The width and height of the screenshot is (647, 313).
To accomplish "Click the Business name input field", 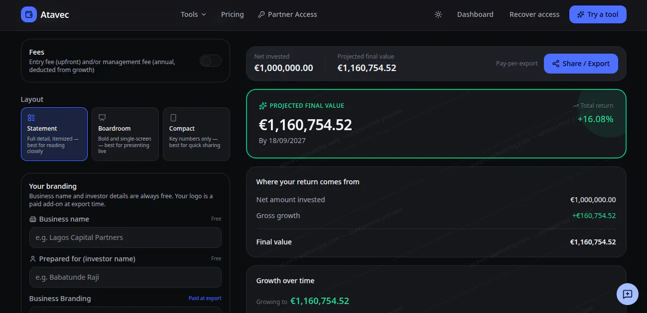I will pos(126,237).
